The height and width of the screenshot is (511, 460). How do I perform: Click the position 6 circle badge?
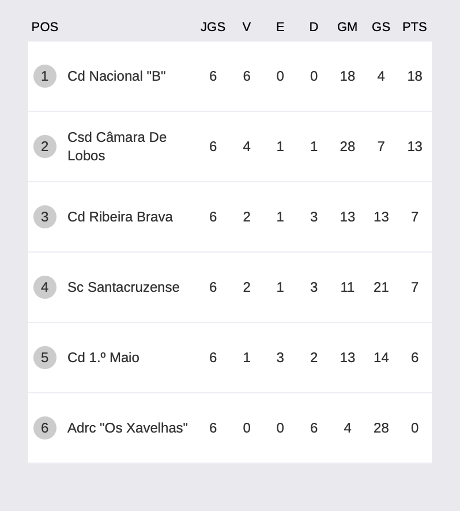45,428
